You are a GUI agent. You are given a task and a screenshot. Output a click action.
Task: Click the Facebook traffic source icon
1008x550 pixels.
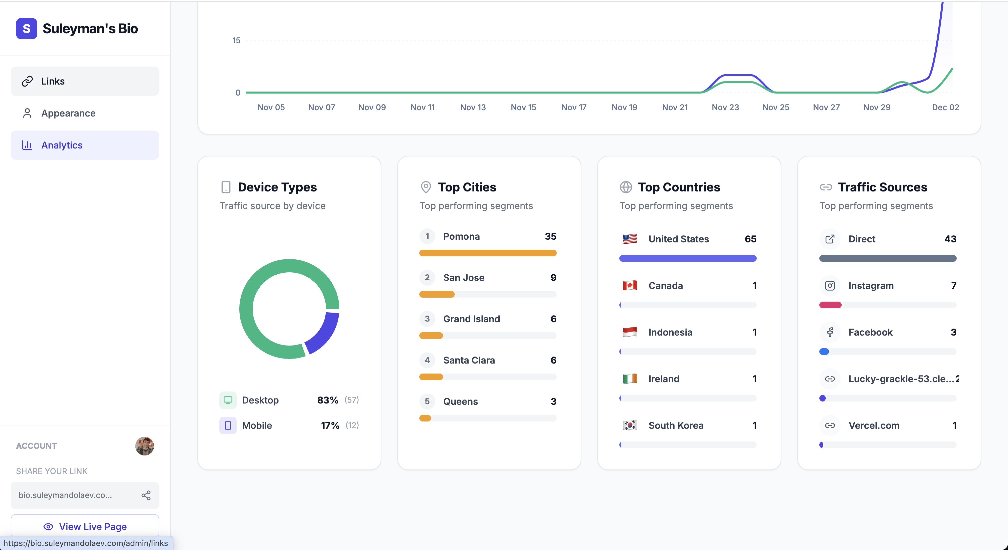point(830,332)
